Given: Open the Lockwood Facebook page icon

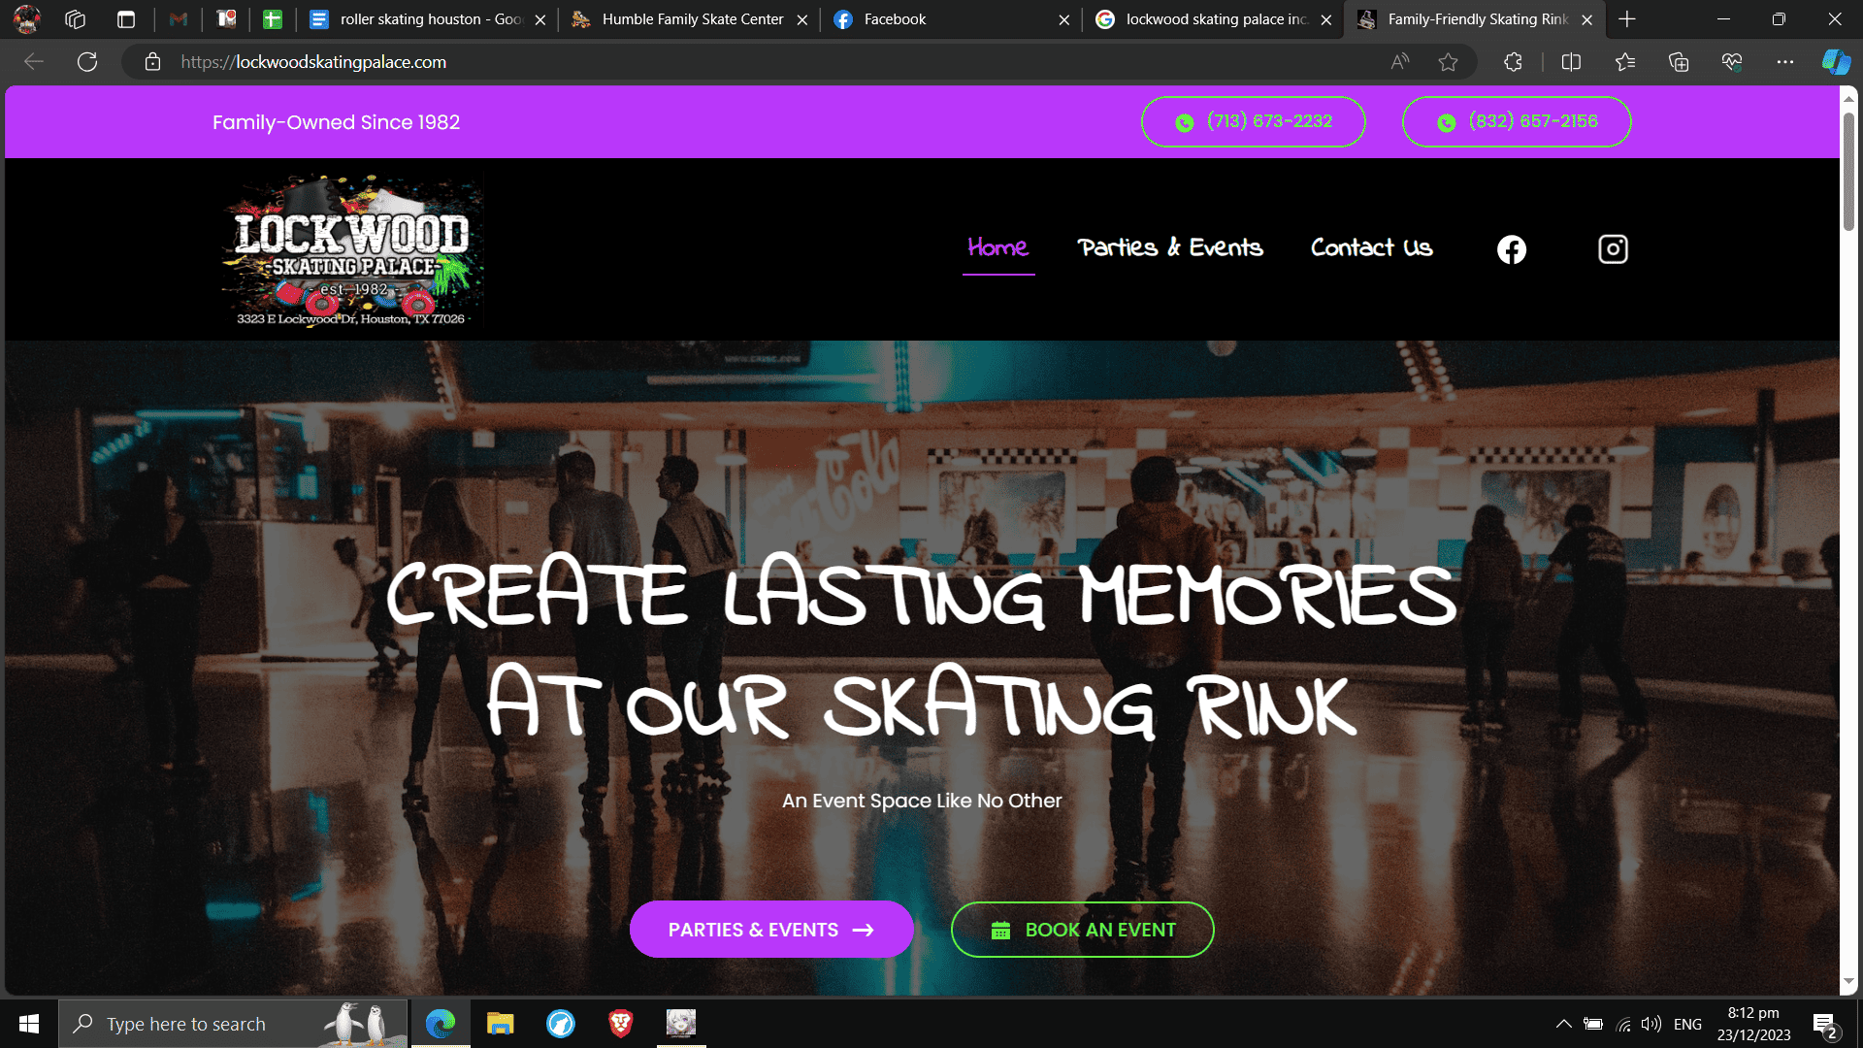Looking at the screenshot, I should (x=1510, y=248).
